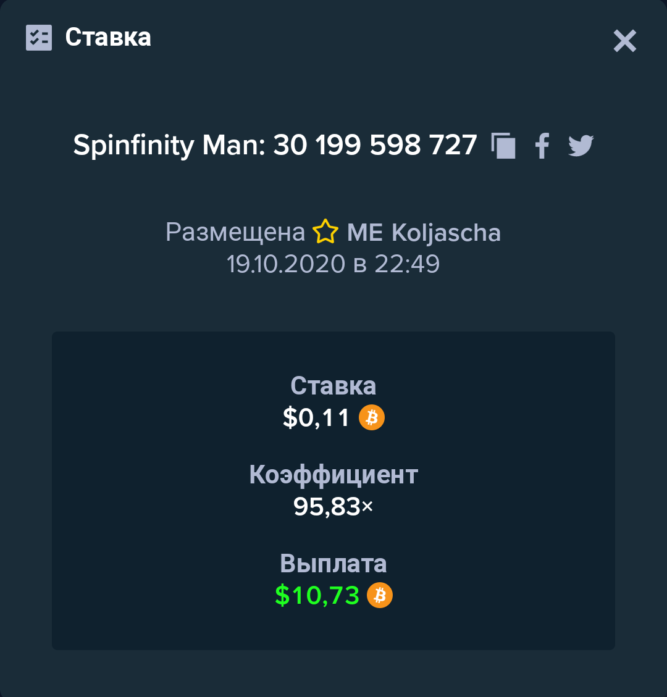Close the Ставка bet dialog
This screenshot has height=697, width=667.
pyautogui.click(x=625, y=41)
